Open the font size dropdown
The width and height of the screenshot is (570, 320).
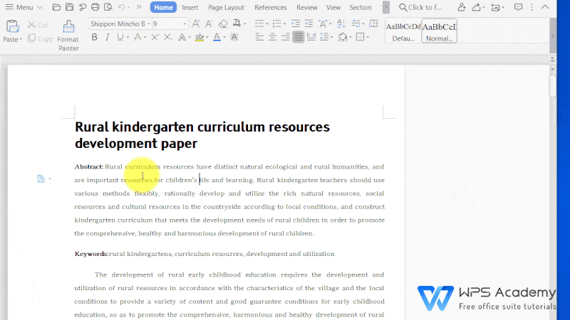point(185,23)
